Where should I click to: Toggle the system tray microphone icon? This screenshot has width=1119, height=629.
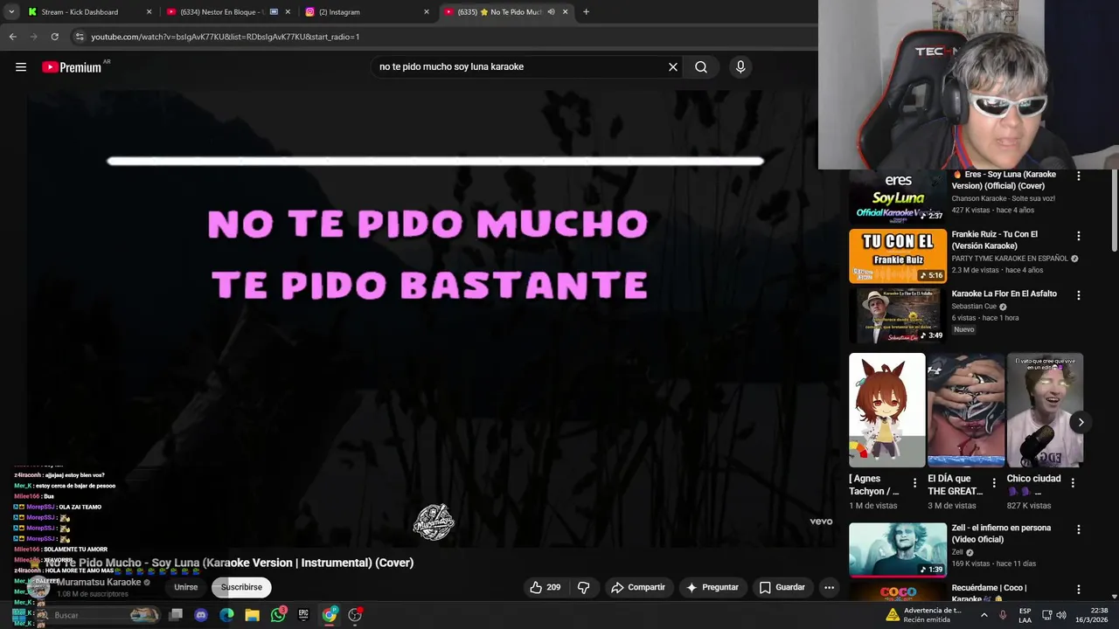tap(1003, 615)
